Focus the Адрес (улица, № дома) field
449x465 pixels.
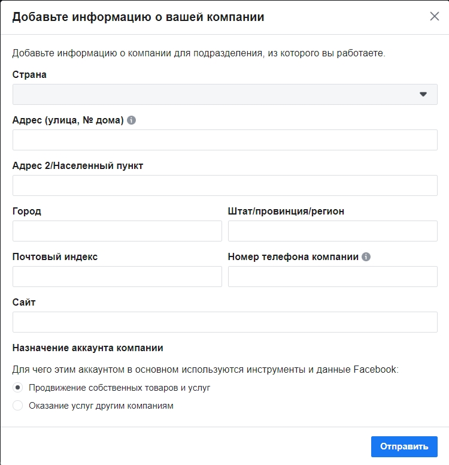point(225,140)
